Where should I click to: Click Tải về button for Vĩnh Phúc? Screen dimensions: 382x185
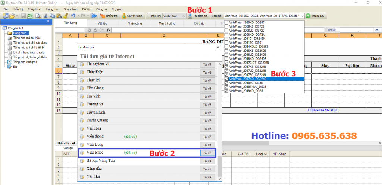[x=207, y=153]
